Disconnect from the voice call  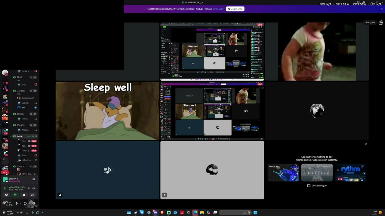tap(34, 188)
